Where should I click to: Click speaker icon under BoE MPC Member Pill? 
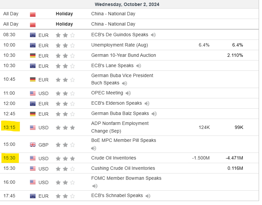tap(94, 148)
